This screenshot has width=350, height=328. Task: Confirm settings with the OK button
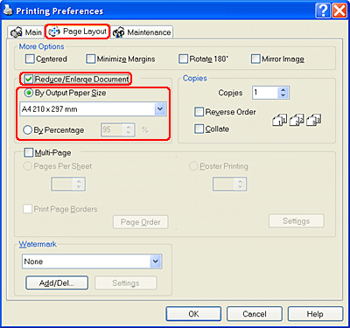193,314
